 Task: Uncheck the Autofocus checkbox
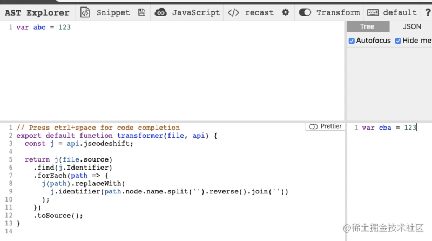pos(352,41)
